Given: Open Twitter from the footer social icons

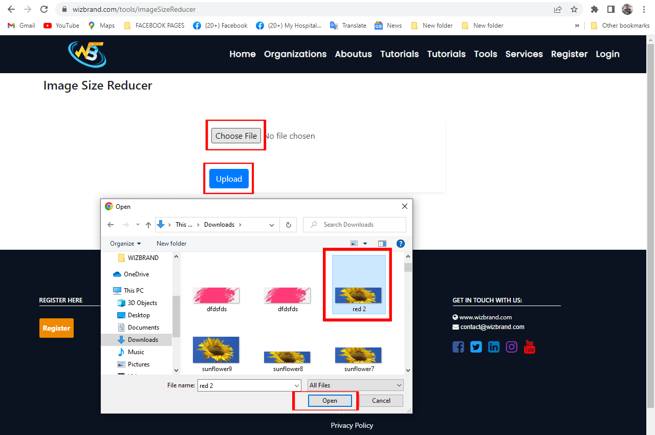Looking at the screenshot, I should click(476, 346).
